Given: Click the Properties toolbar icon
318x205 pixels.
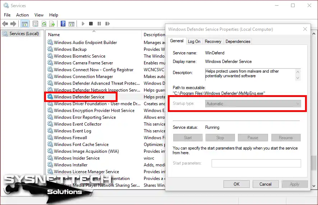Looking at the screenshot, I should [x=35, y=24].
